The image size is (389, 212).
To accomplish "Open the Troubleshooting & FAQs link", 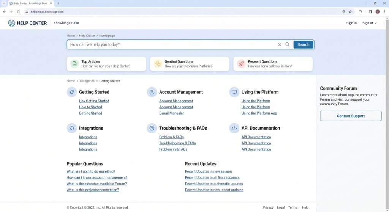I will pos(177,143).
